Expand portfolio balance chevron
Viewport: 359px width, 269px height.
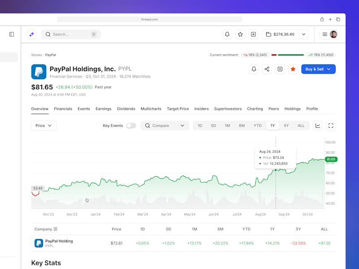click(304, 35)
